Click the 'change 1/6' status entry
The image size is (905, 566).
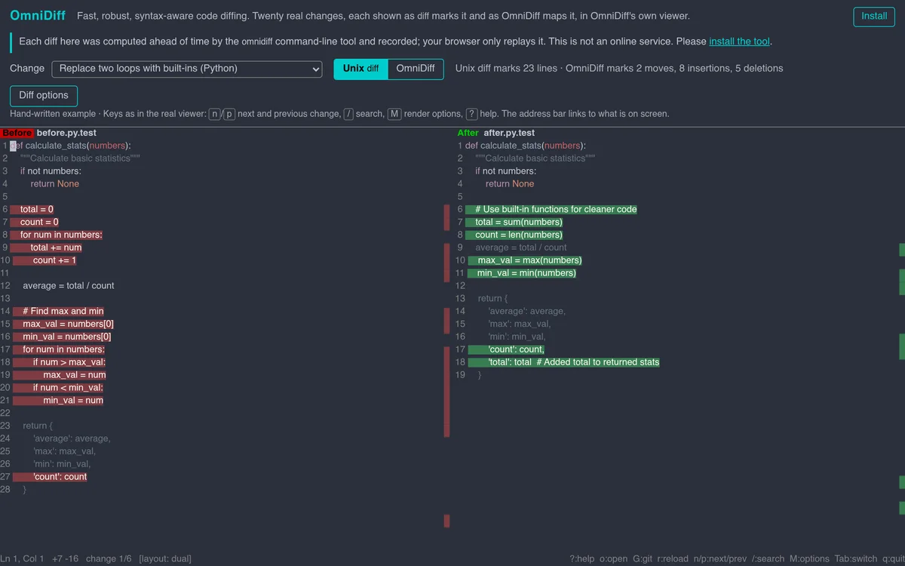point(109,558)
